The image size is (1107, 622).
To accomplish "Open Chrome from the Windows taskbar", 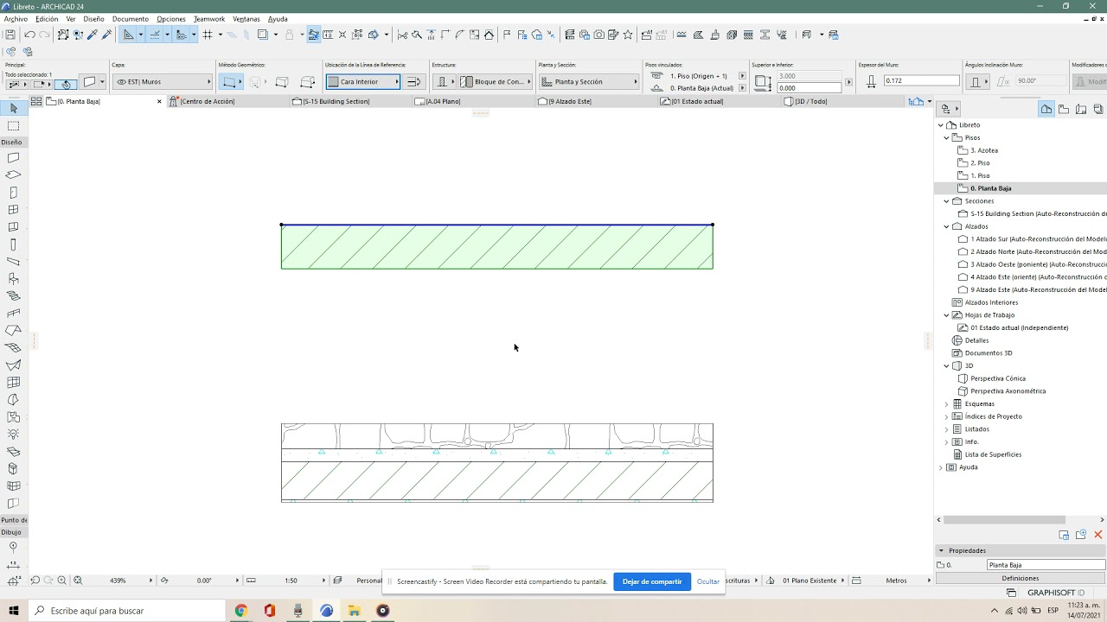I will click(241, 611).
